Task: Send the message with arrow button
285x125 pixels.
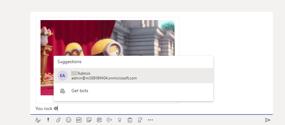Action: pyautogui.click(x=267, y=120)
